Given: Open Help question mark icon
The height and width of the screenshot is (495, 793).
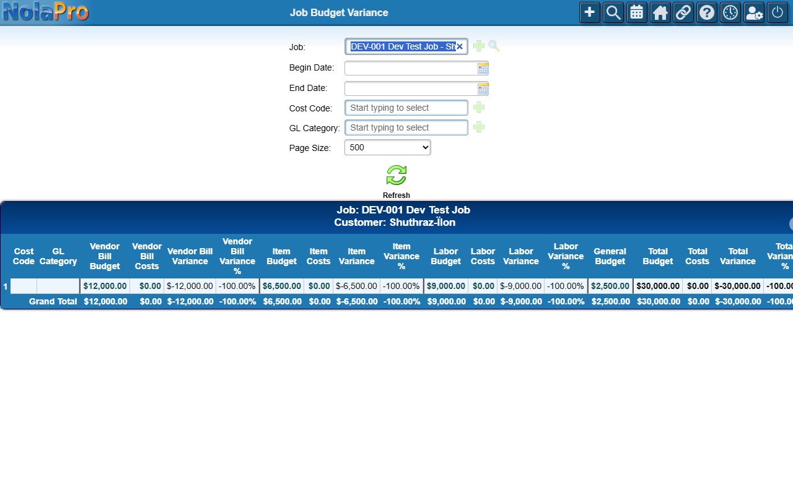Looking at the screenshot, I should tap(707, 12).
